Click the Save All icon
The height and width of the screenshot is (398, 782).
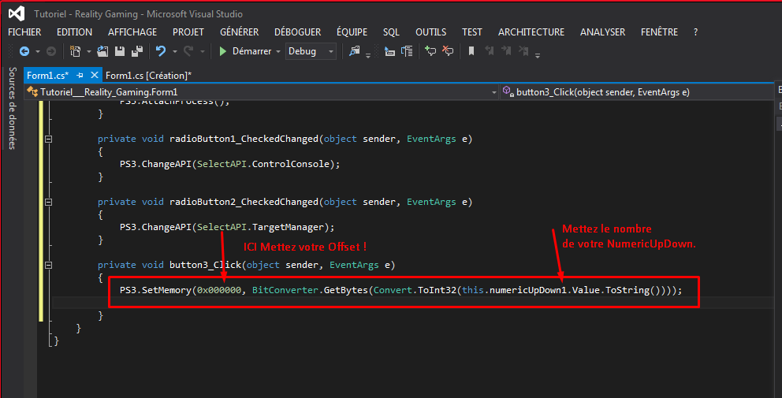(137, 51)
